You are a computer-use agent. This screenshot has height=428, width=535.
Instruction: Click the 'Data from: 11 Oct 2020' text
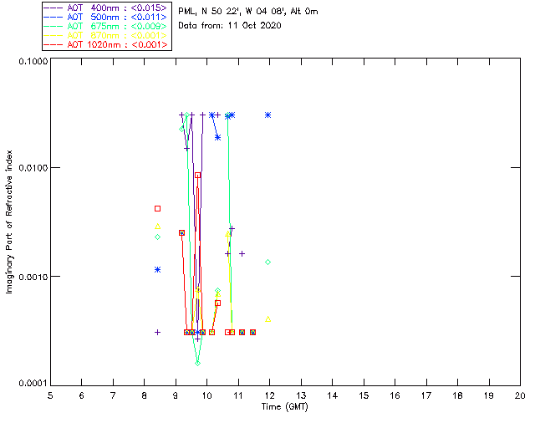tap(230, 26)
